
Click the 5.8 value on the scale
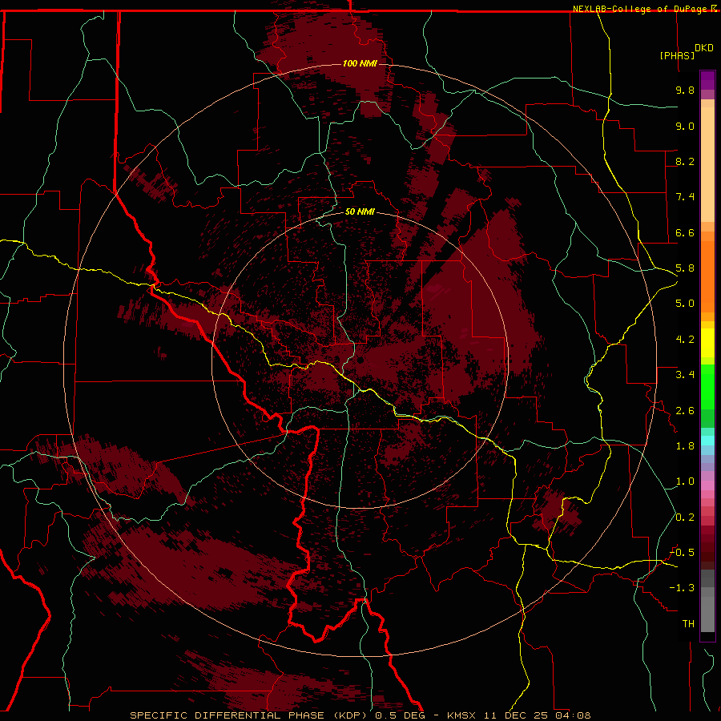click(x=685, y=268)
